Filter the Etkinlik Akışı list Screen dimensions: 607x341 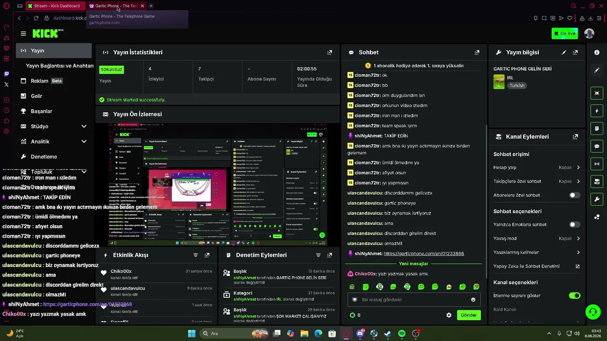click(195, 255)
